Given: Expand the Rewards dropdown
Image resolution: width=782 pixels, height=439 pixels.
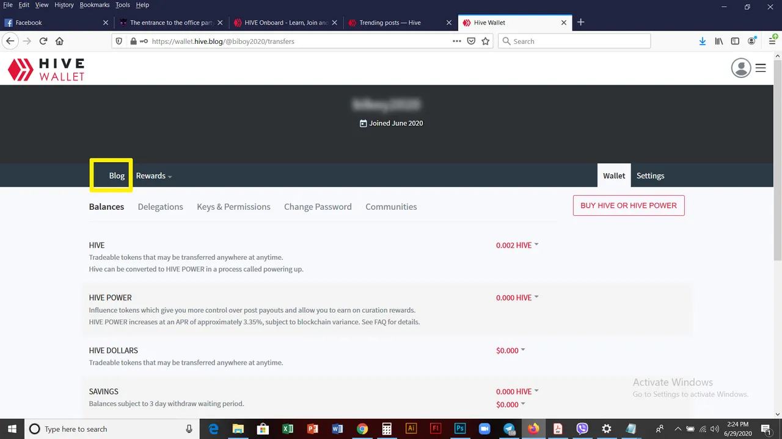Looking at the screenshot, I should [x=154, y=176].
